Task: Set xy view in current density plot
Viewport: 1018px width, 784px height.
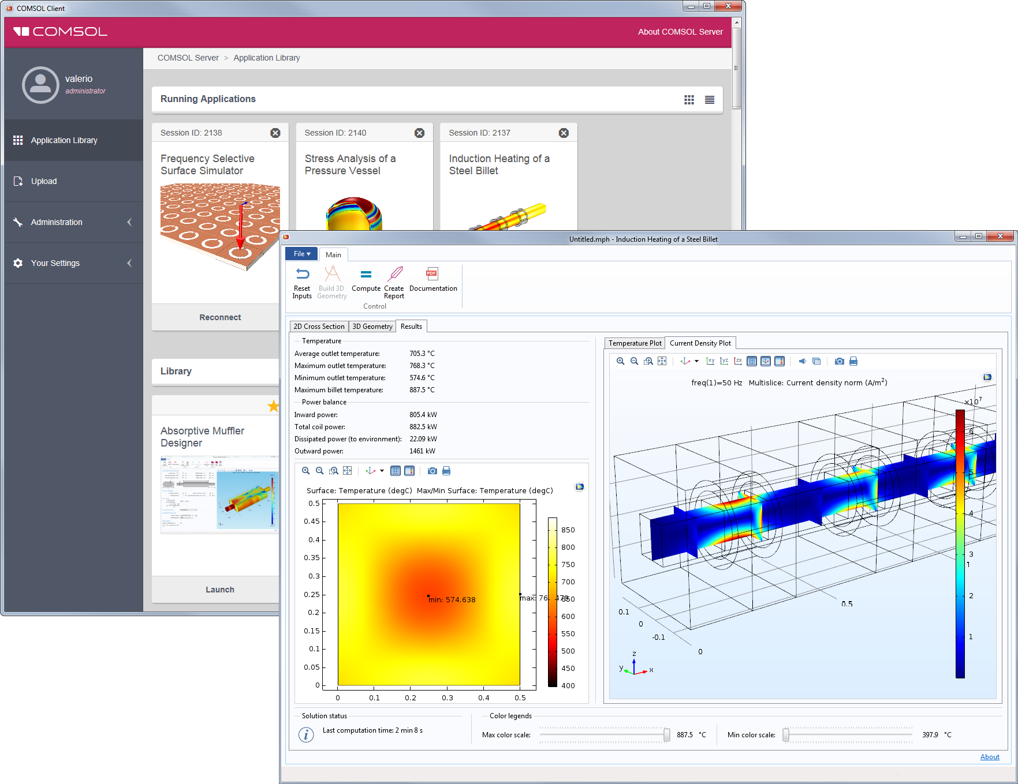Action: pos(710,361)
